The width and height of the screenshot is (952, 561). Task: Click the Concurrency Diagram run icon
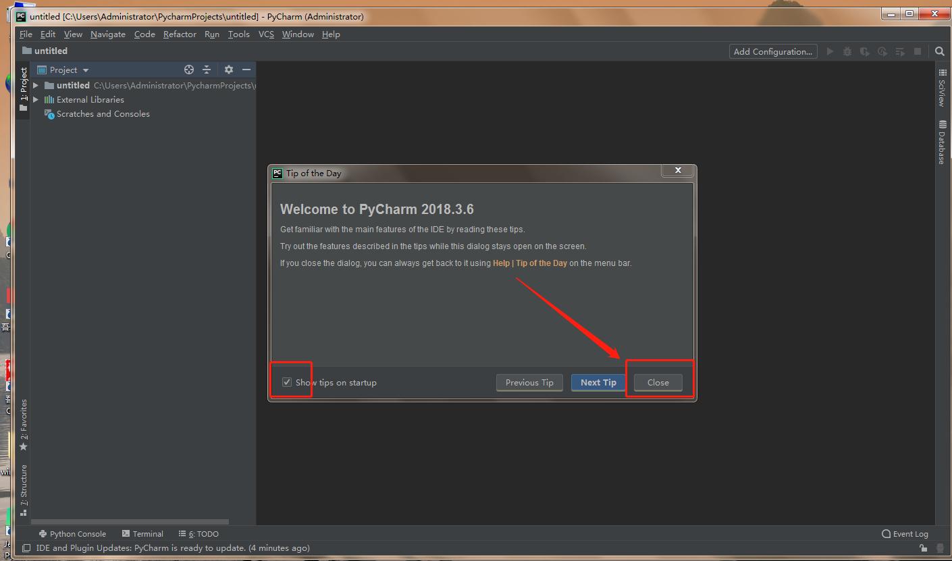point(900,51)
